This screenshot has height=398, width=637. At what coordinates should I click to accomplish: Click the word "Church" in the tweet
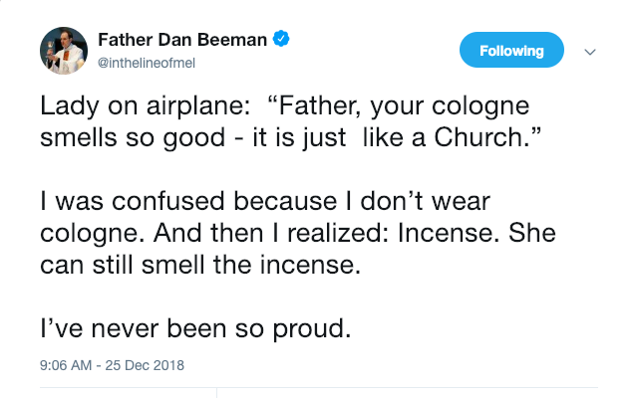pyautogui.click(x=478, y=137)
